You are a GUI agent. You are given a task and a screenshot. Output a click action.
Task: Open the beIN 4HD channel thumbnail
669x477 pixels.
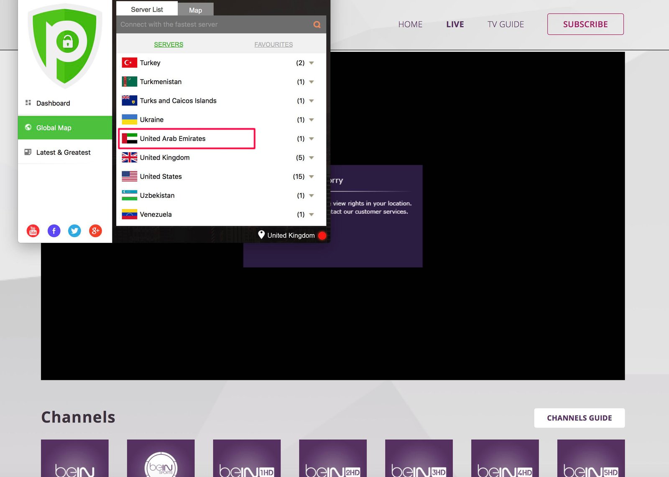coord(505,458)
